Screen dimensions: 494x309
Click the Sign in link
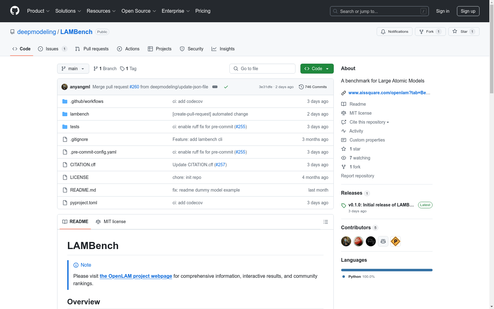tap(443, 11)
